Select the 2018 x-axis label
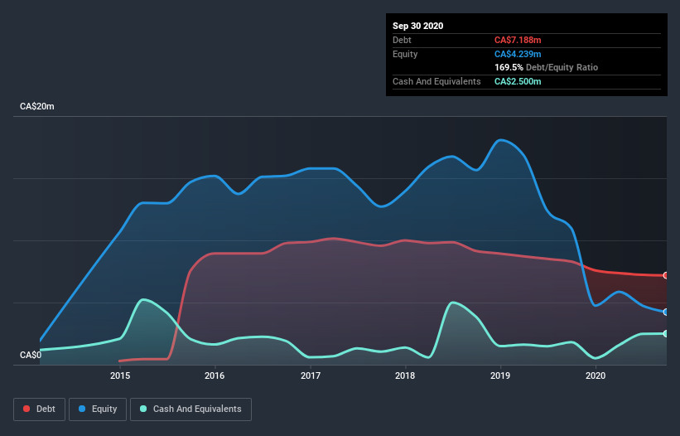Viewport: 680px width, 436px height. tap(405, 375)
